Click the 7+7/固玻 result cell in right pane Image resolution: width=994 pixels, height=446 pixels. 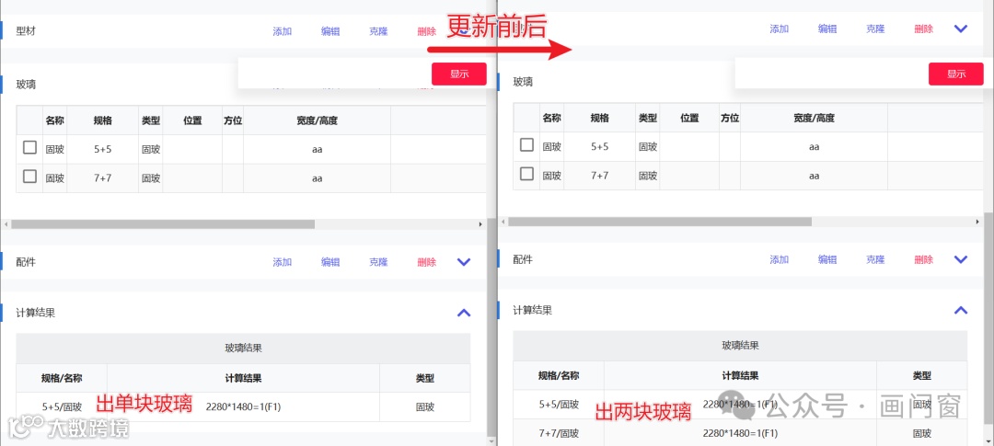click(560, 433)
